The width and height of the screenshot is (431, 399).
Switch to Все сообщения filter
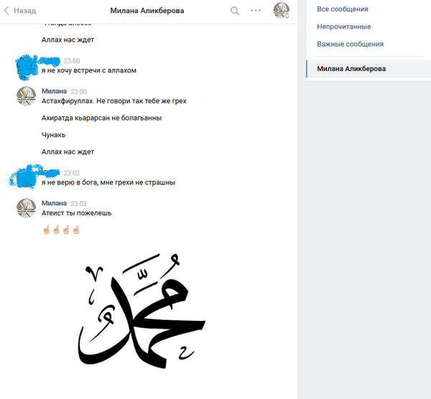pyautogui.click(x=343, y=9)
